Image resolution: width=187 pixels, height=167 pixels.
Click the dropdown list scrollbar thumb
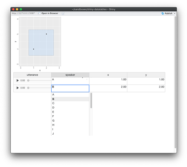click(91, 101)
